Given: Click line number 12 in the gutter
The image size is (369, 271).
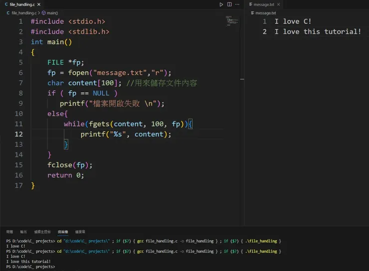Looking at the screenshot, I should (19, 134).
